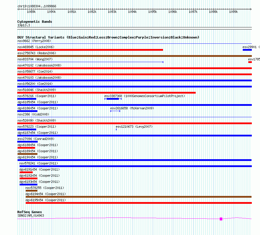Select the nsv469845 (Locke2006) red loss bar
This screenshot has width=260, height=235.
click(x=90, y=50)
